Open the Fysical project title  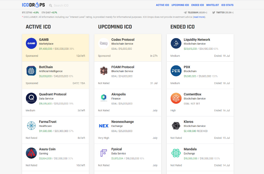(117, 149)
